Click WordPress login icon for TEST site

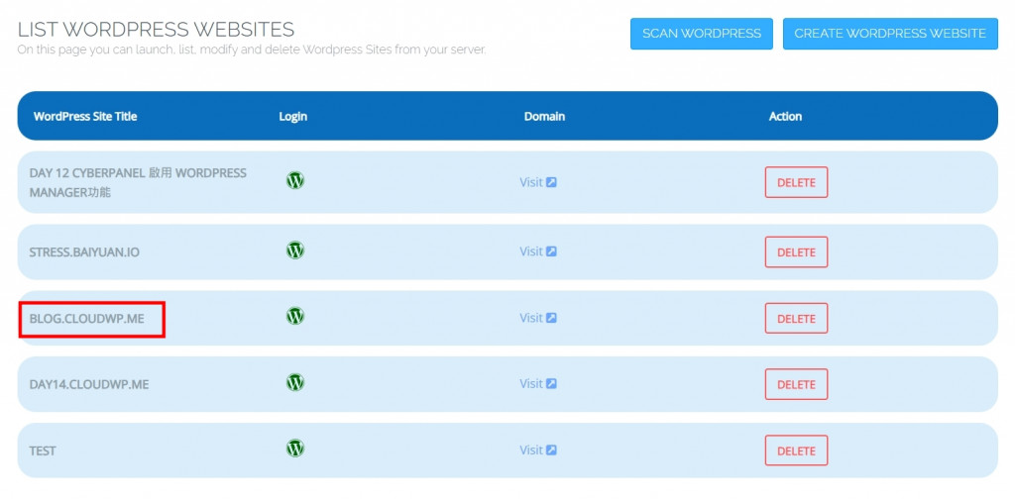(295, 449)
